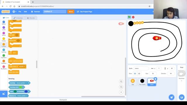Click the sprite name field
This screenshot has height=105, width=187.
[x=141, y=69]
